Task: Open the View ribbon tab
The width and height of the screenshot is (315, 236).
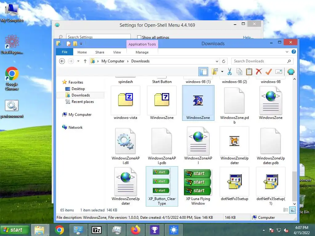Action: [x=117, y=52]
